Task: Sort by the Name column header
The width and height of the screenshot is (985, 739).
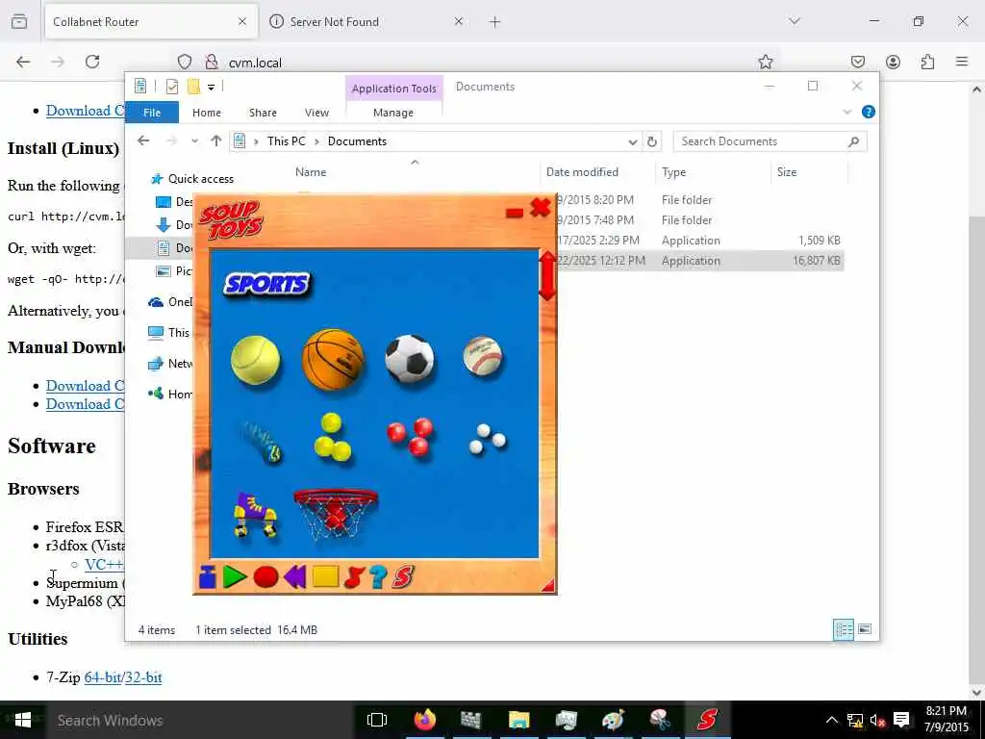Action: pyautogui.click(x=311, y=172)
